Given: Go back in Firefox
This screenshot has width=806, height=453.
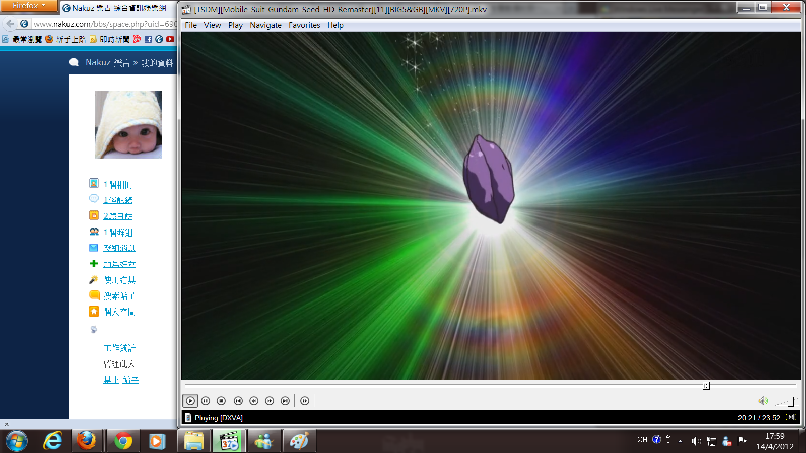Looking at the screenshot, I should (10, 24).
